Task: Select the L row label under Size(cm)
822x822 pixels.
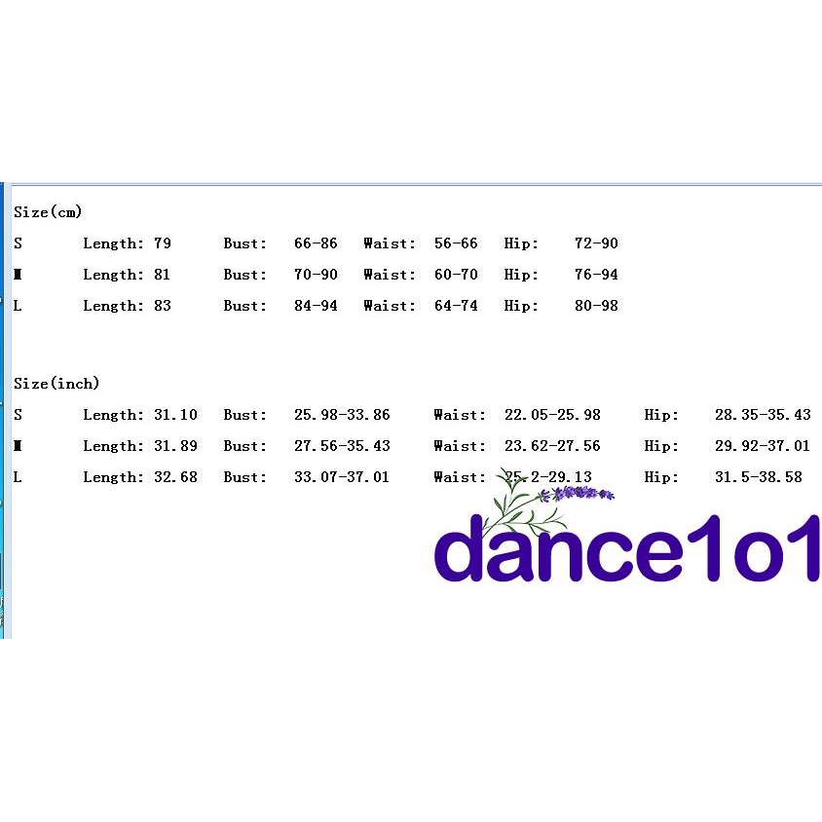Action: 18,306
